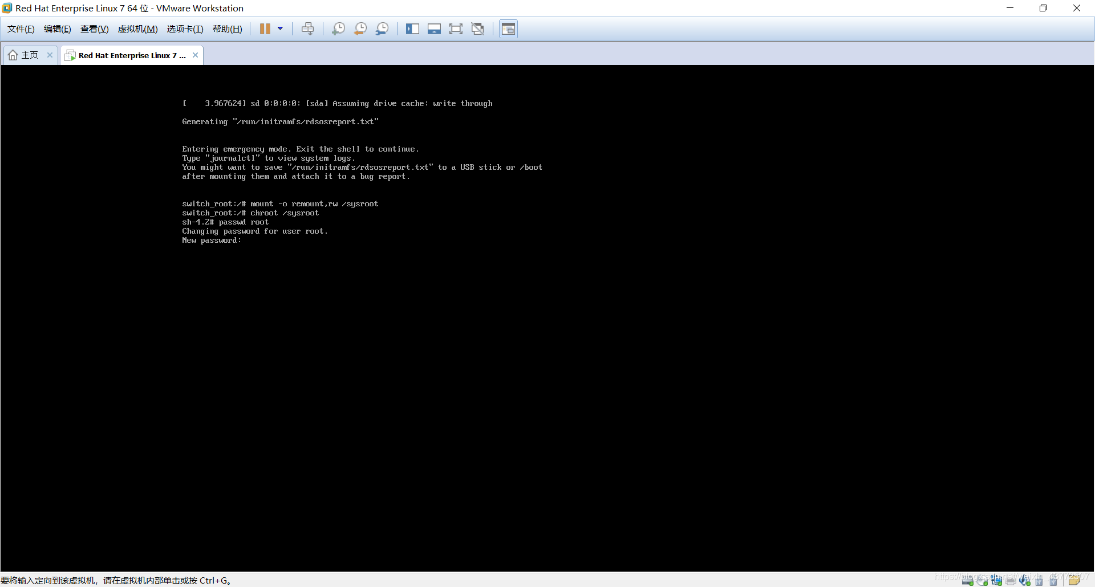This screenshot has height=587, width=1095.
Task: Minimize the VMware Workstation window
Action: [x=1010, y=8]
